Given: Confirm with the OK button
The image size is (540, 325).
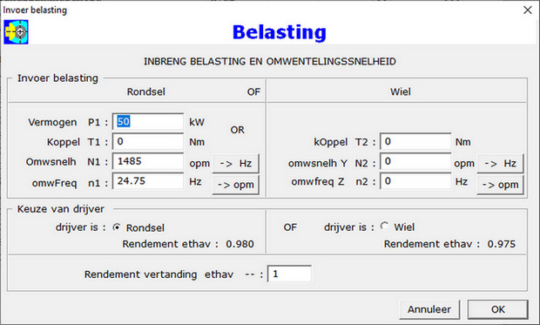Looking at the screenshot, I should pyautogui.click(x=497, y=309).
